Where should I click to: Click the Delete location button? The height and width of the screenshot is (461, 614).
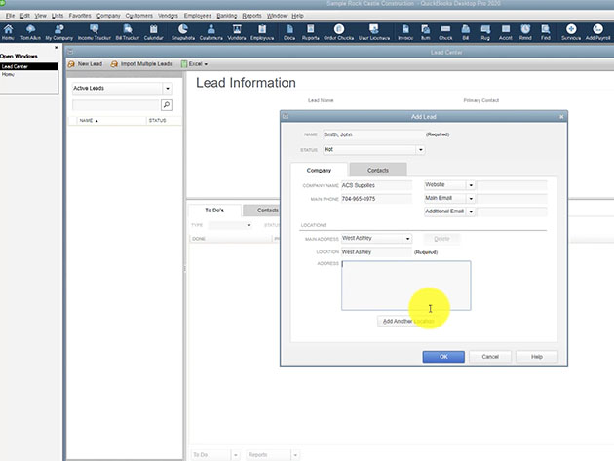point(441,239)
